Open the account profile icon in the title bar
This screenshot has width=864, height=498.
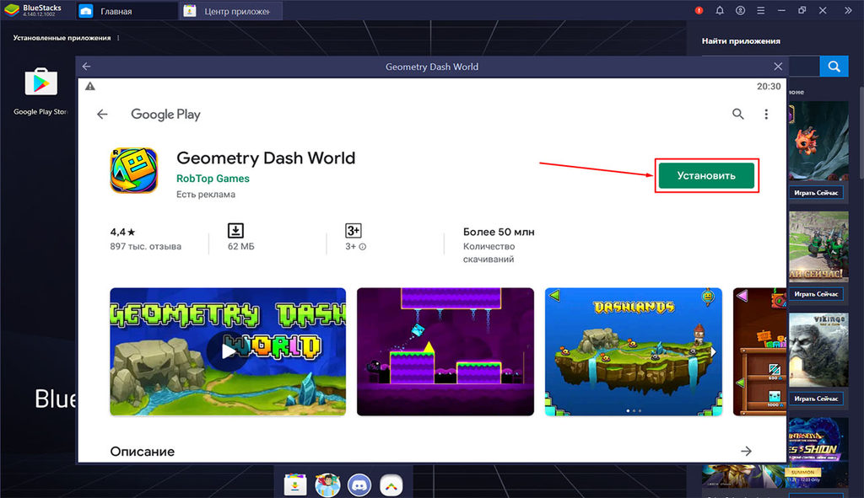(740, 10)
